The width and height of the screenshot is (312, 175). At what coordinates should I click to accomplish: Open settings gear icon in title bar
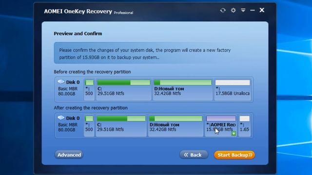[x=233, y=10]
